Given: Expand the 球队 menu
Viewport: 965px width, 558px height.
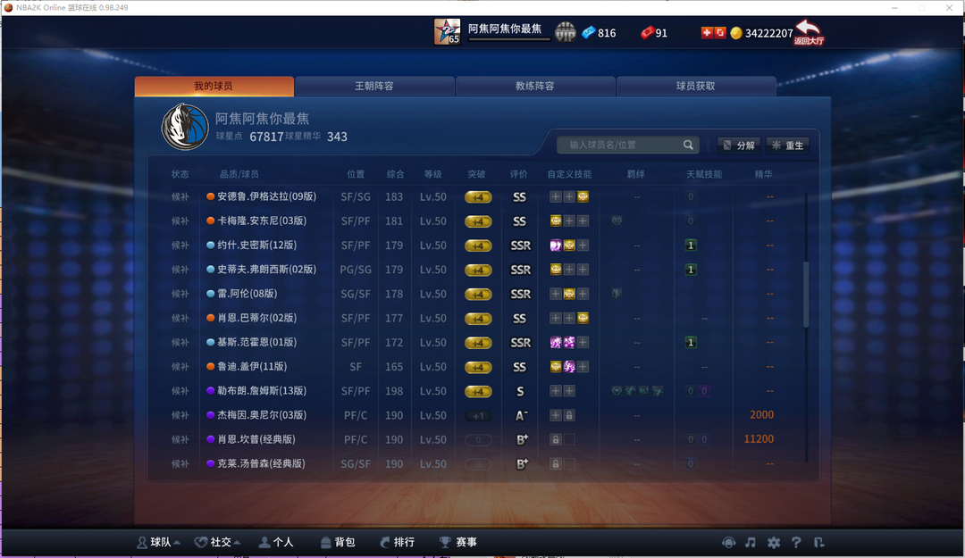Looking at the screenshot, I should click(158, 542).
